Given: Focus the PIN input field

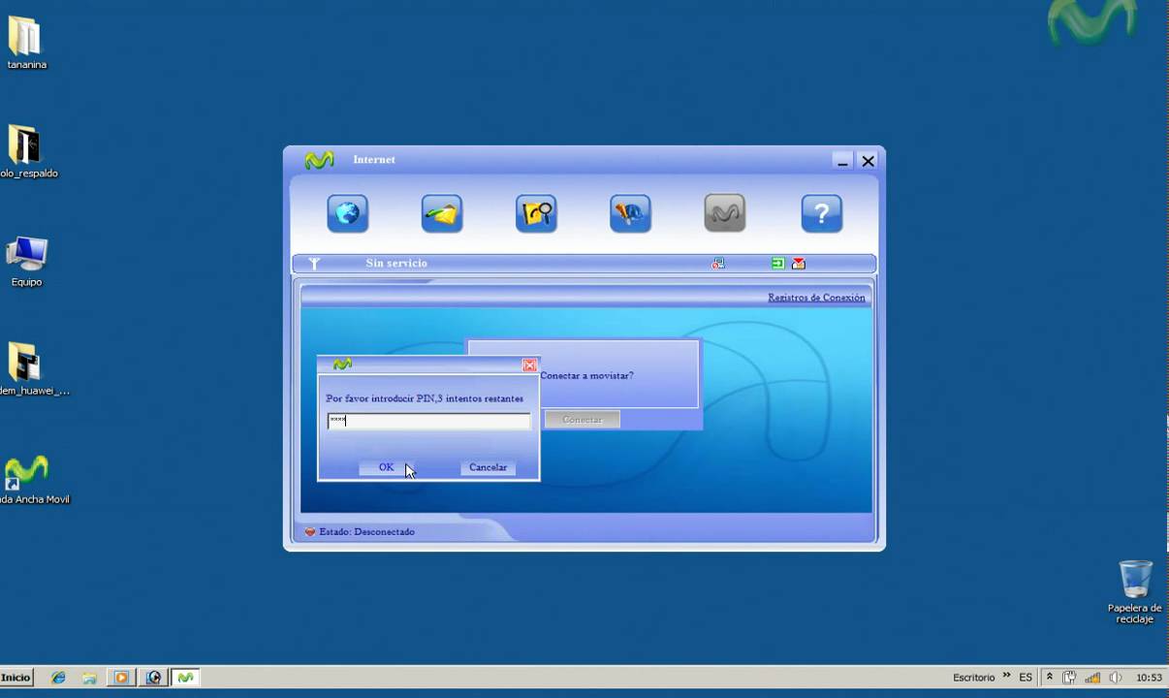Looking at the screenshot, I should pos(428,421).
